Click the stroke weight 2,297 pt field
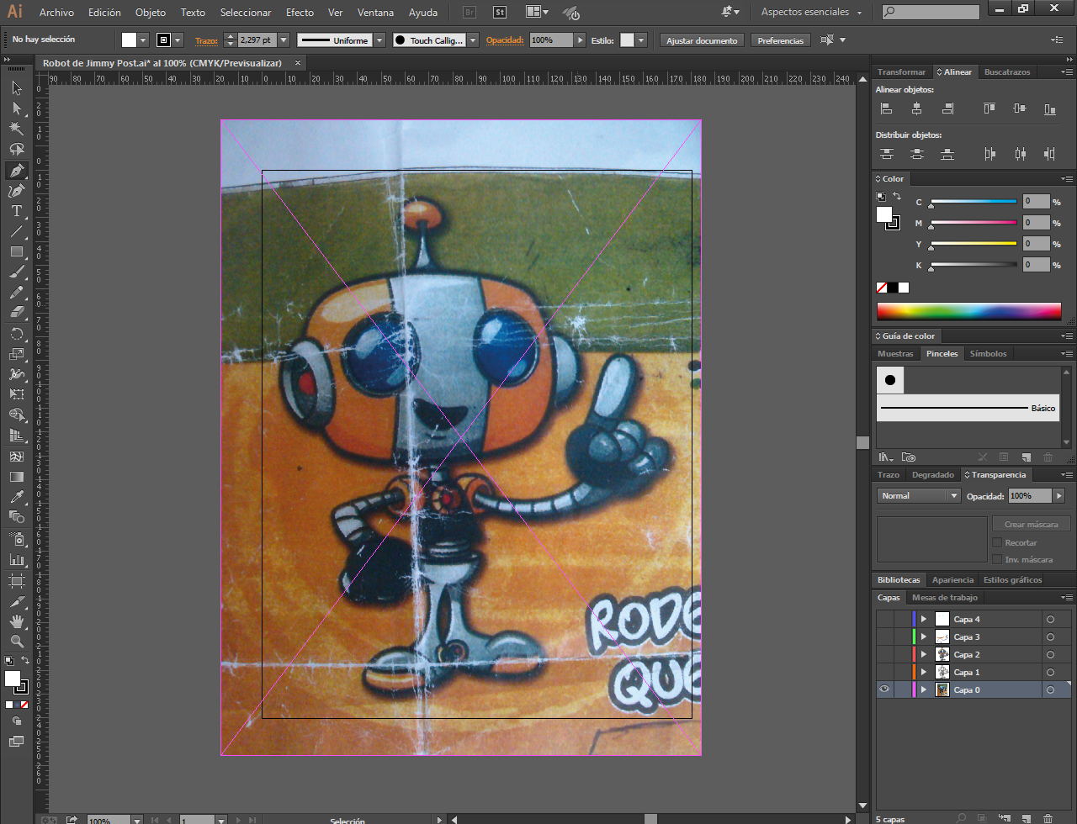This screenshot has width=1077, height=824. click(x=256, y=40)
